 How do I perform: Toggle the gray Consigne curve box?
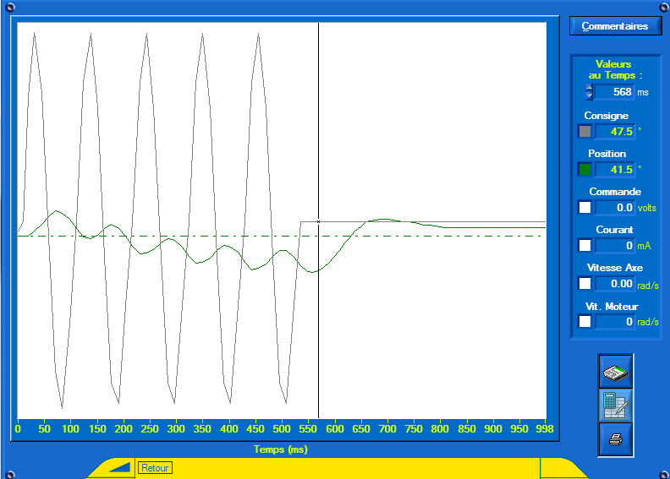585,131
